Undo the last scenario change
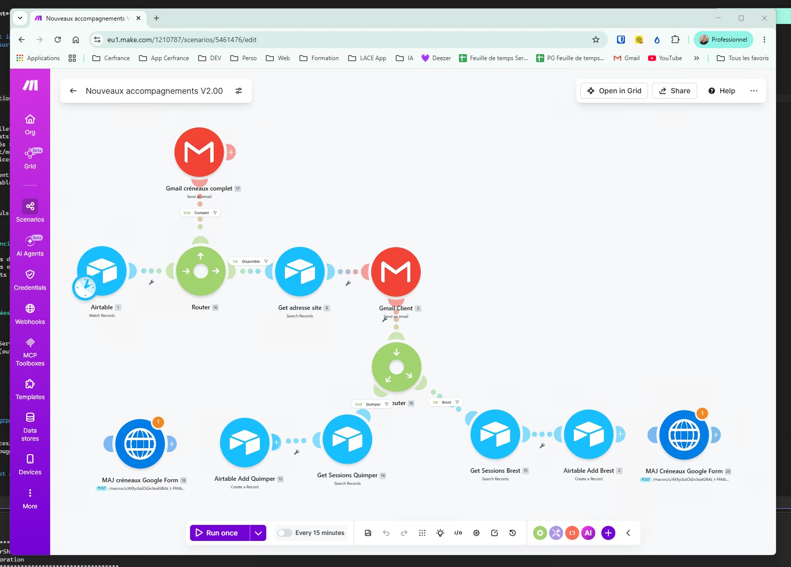The width and height of the screenshot is (791, 567). (x=386, y=533)
